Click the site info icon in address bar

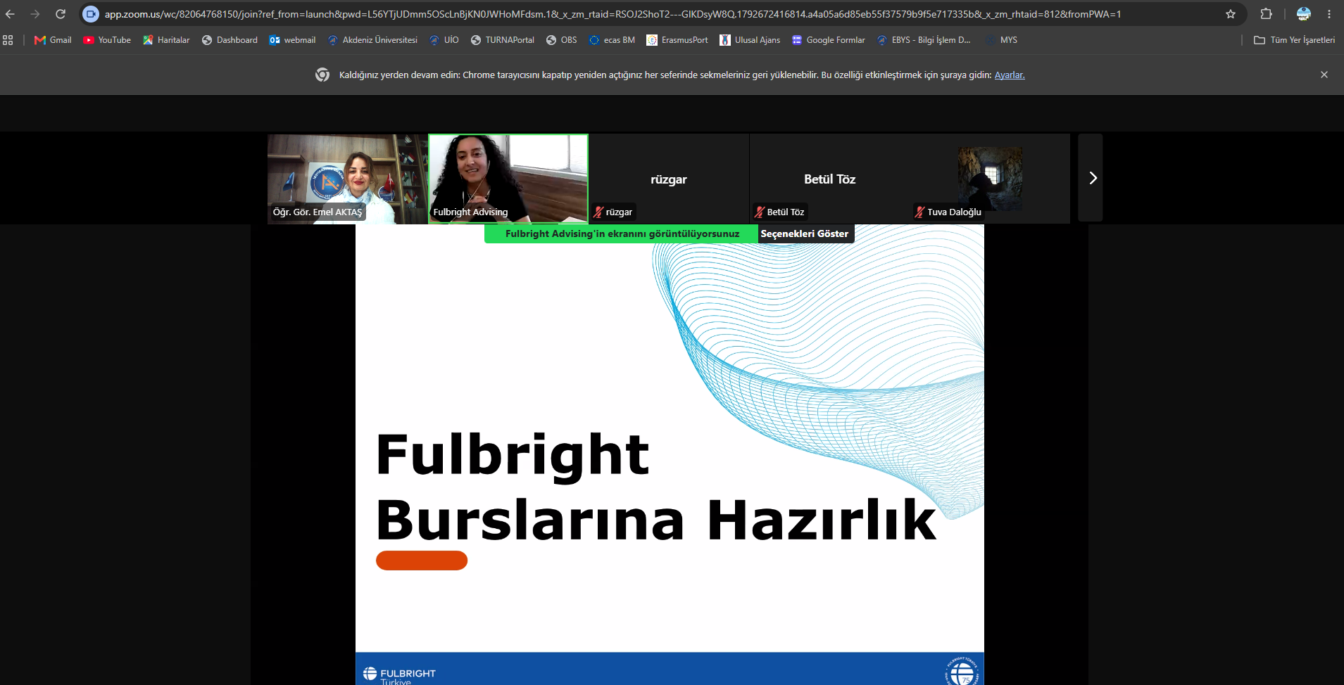point(91,14)
